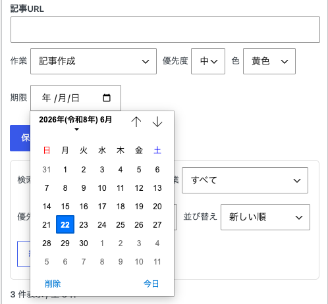
Task: Click the 今日 link in calendar
Action: click(x=151, y=284)
